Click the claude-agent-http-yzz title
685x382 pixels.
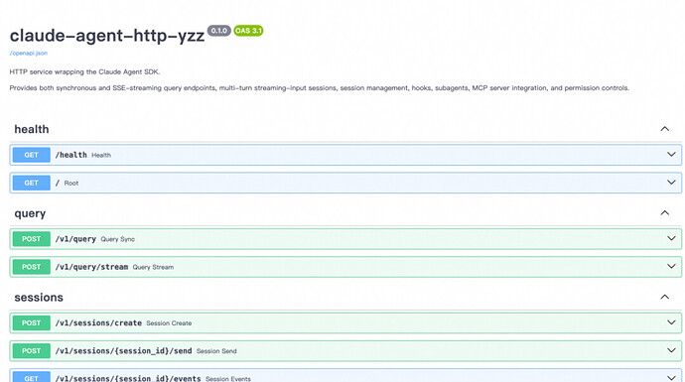[107, 35]
